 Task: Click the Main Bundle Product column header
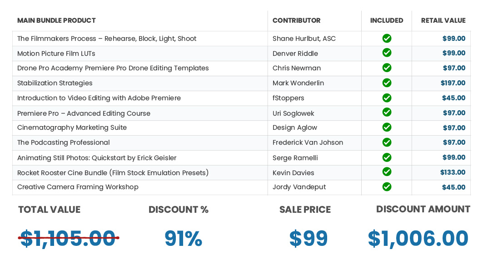coord(56,20)
